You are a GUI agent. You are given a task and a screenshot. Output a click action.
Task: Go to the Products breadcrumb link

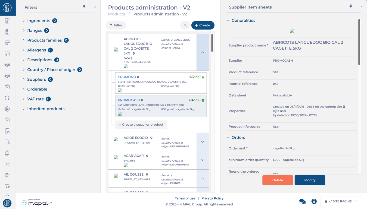click(x=116, y=14)
